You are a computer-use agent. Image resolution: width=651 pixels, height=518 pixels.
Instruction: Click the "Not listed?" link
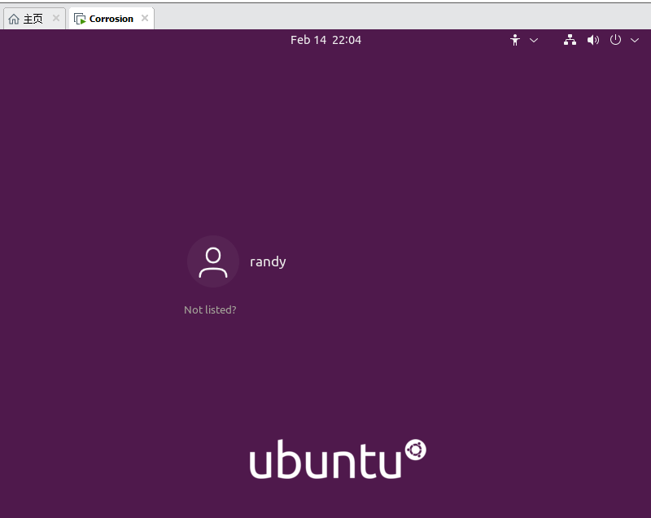pos(210,309)
